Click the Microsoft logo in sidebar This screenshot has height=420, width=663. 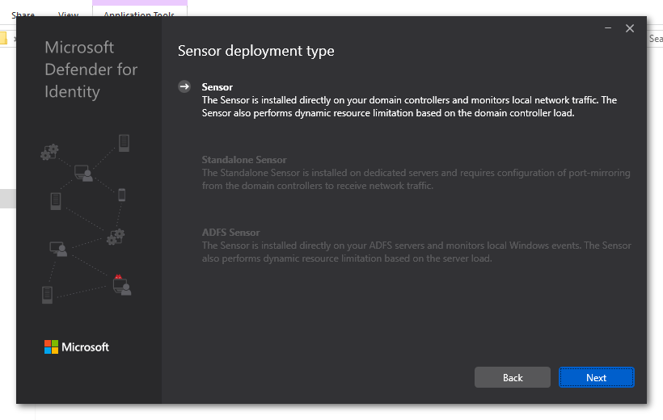pos(77,346)
